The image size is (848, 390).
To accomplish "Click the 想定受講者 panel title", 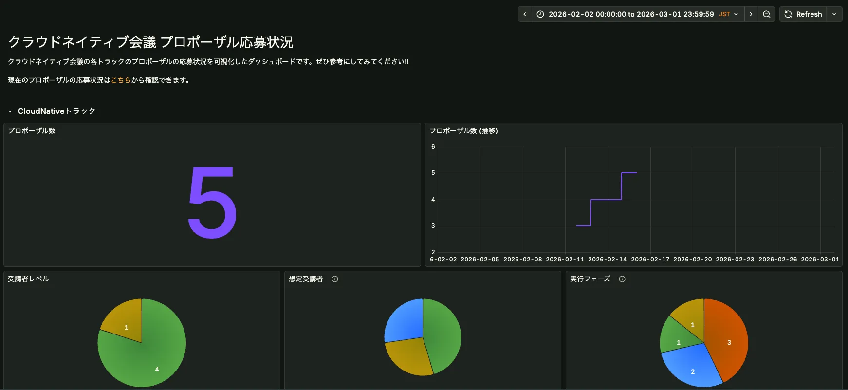I will click(306, 279).
